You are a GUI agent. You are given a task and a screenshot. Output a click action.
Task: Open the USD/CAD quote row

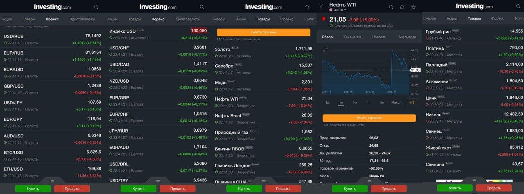coord(158,67)
